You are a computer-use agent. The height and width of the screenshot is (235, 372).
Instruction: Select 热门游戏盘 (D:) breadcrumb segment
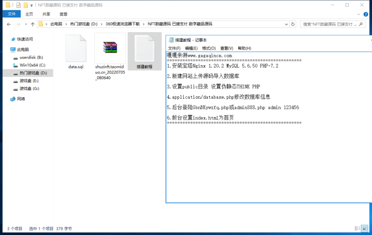[84, 24]
